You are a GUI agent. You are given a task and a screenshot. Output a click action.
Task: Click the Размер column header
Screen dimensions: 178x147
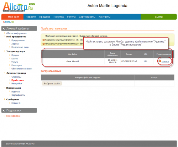point(129,54)
